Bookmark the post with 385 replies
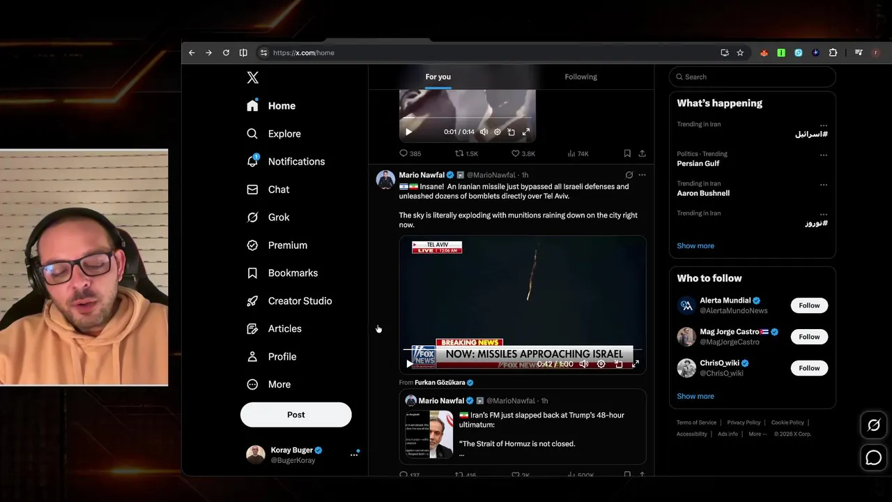This screenshot has width=892, height=502. point(627,153)
